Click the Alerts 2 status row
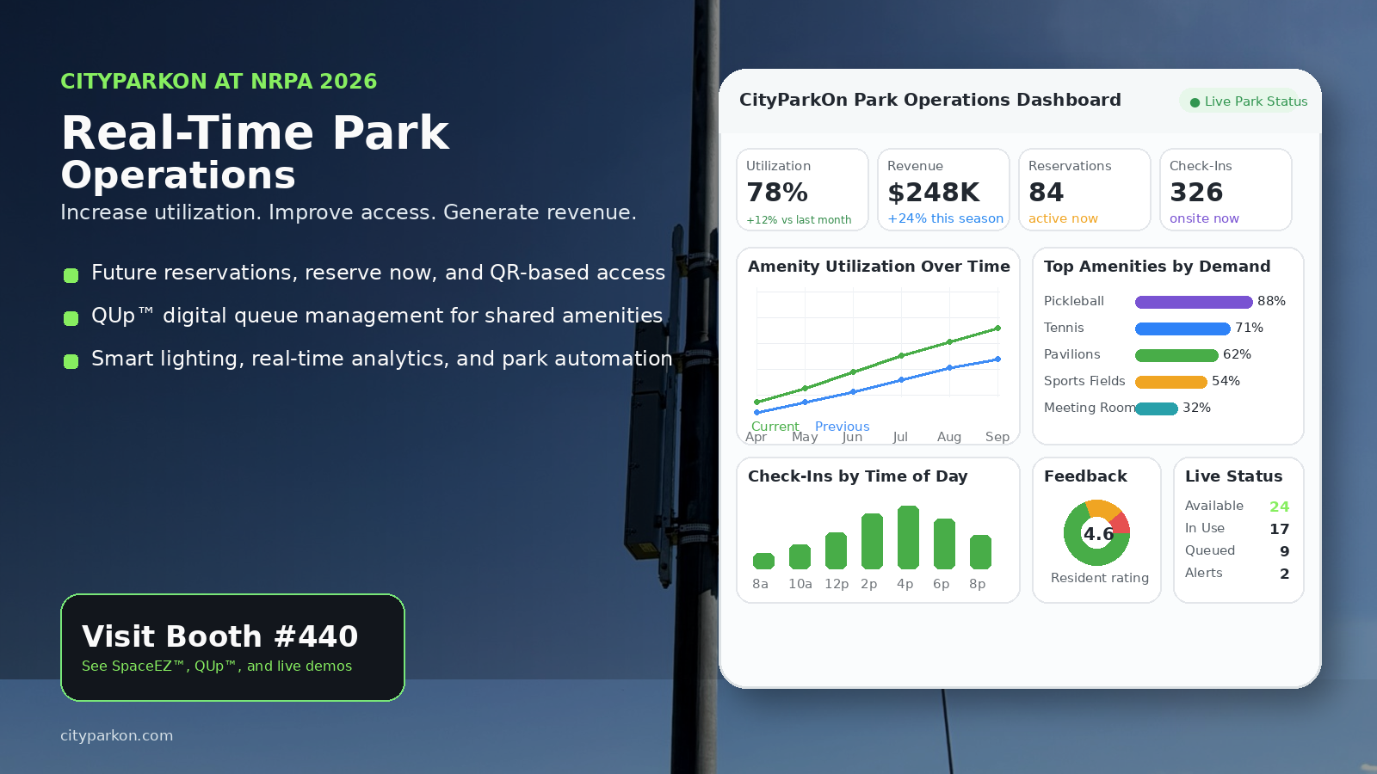Image resolution: width=1377 pixels, height=774 pixels. click(1237, 574)
